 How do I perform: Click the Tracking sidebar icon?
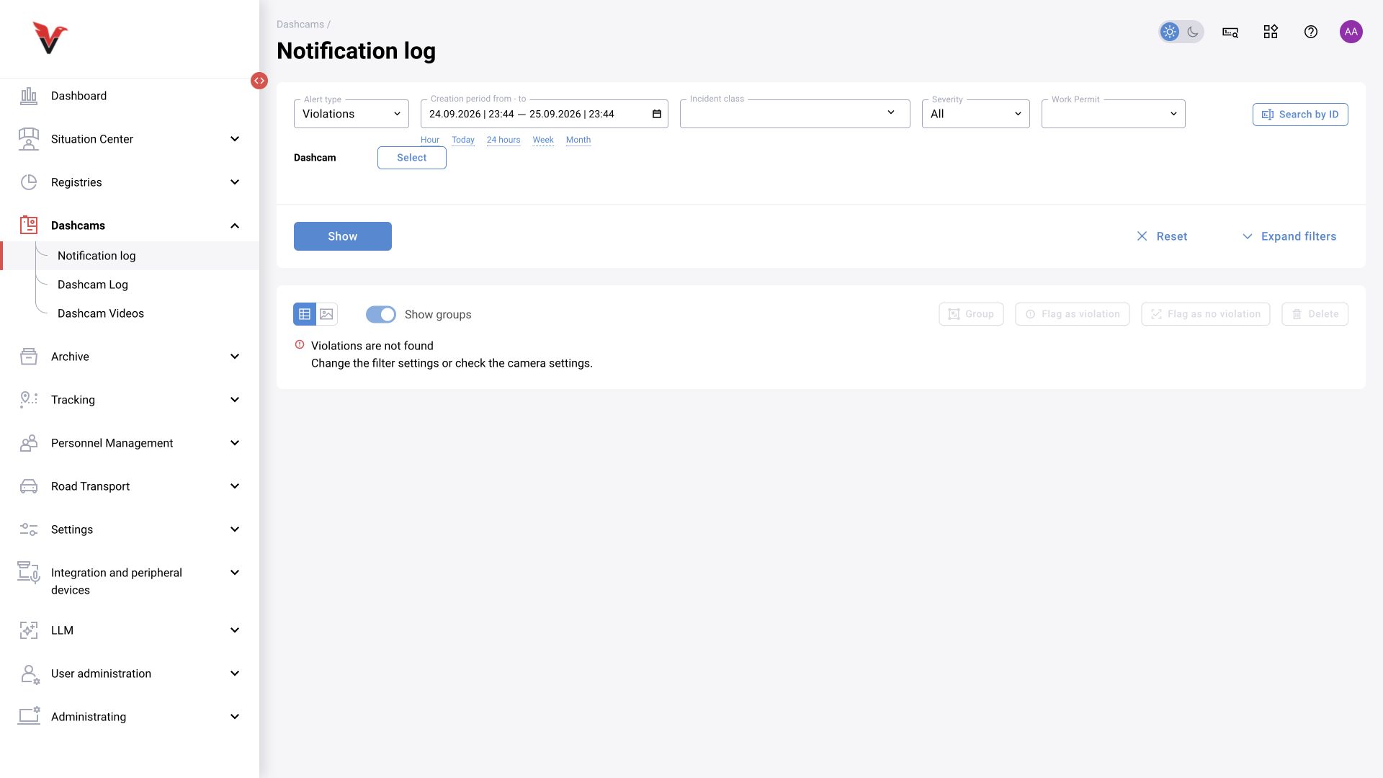click(x=29, y=400)
